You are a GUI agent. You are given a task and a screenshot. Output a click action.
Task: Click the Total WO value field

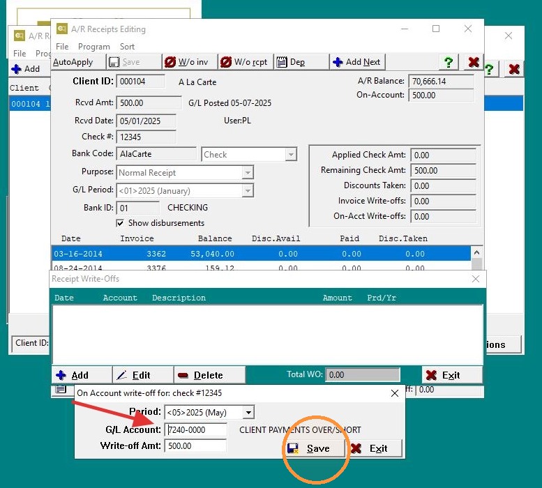coord(363,375)
